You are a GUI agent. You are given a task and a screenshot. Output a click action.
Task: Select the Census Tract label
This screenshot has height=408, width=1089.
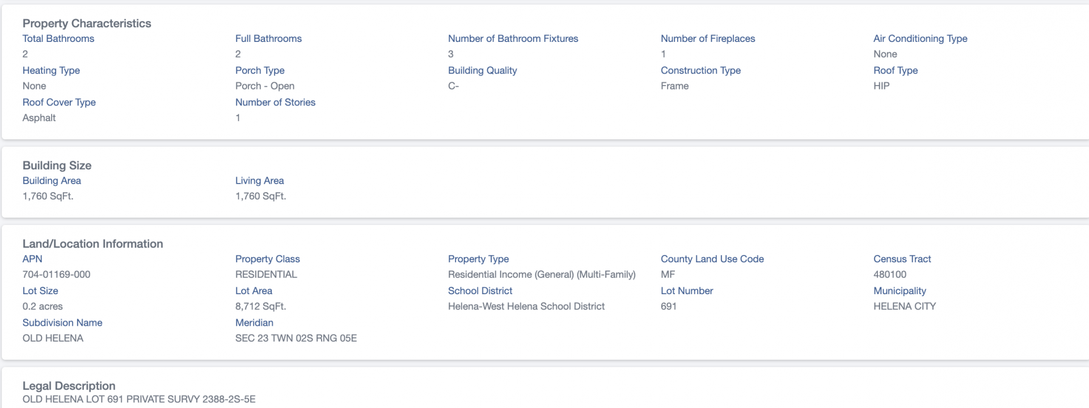click(902, 258)
